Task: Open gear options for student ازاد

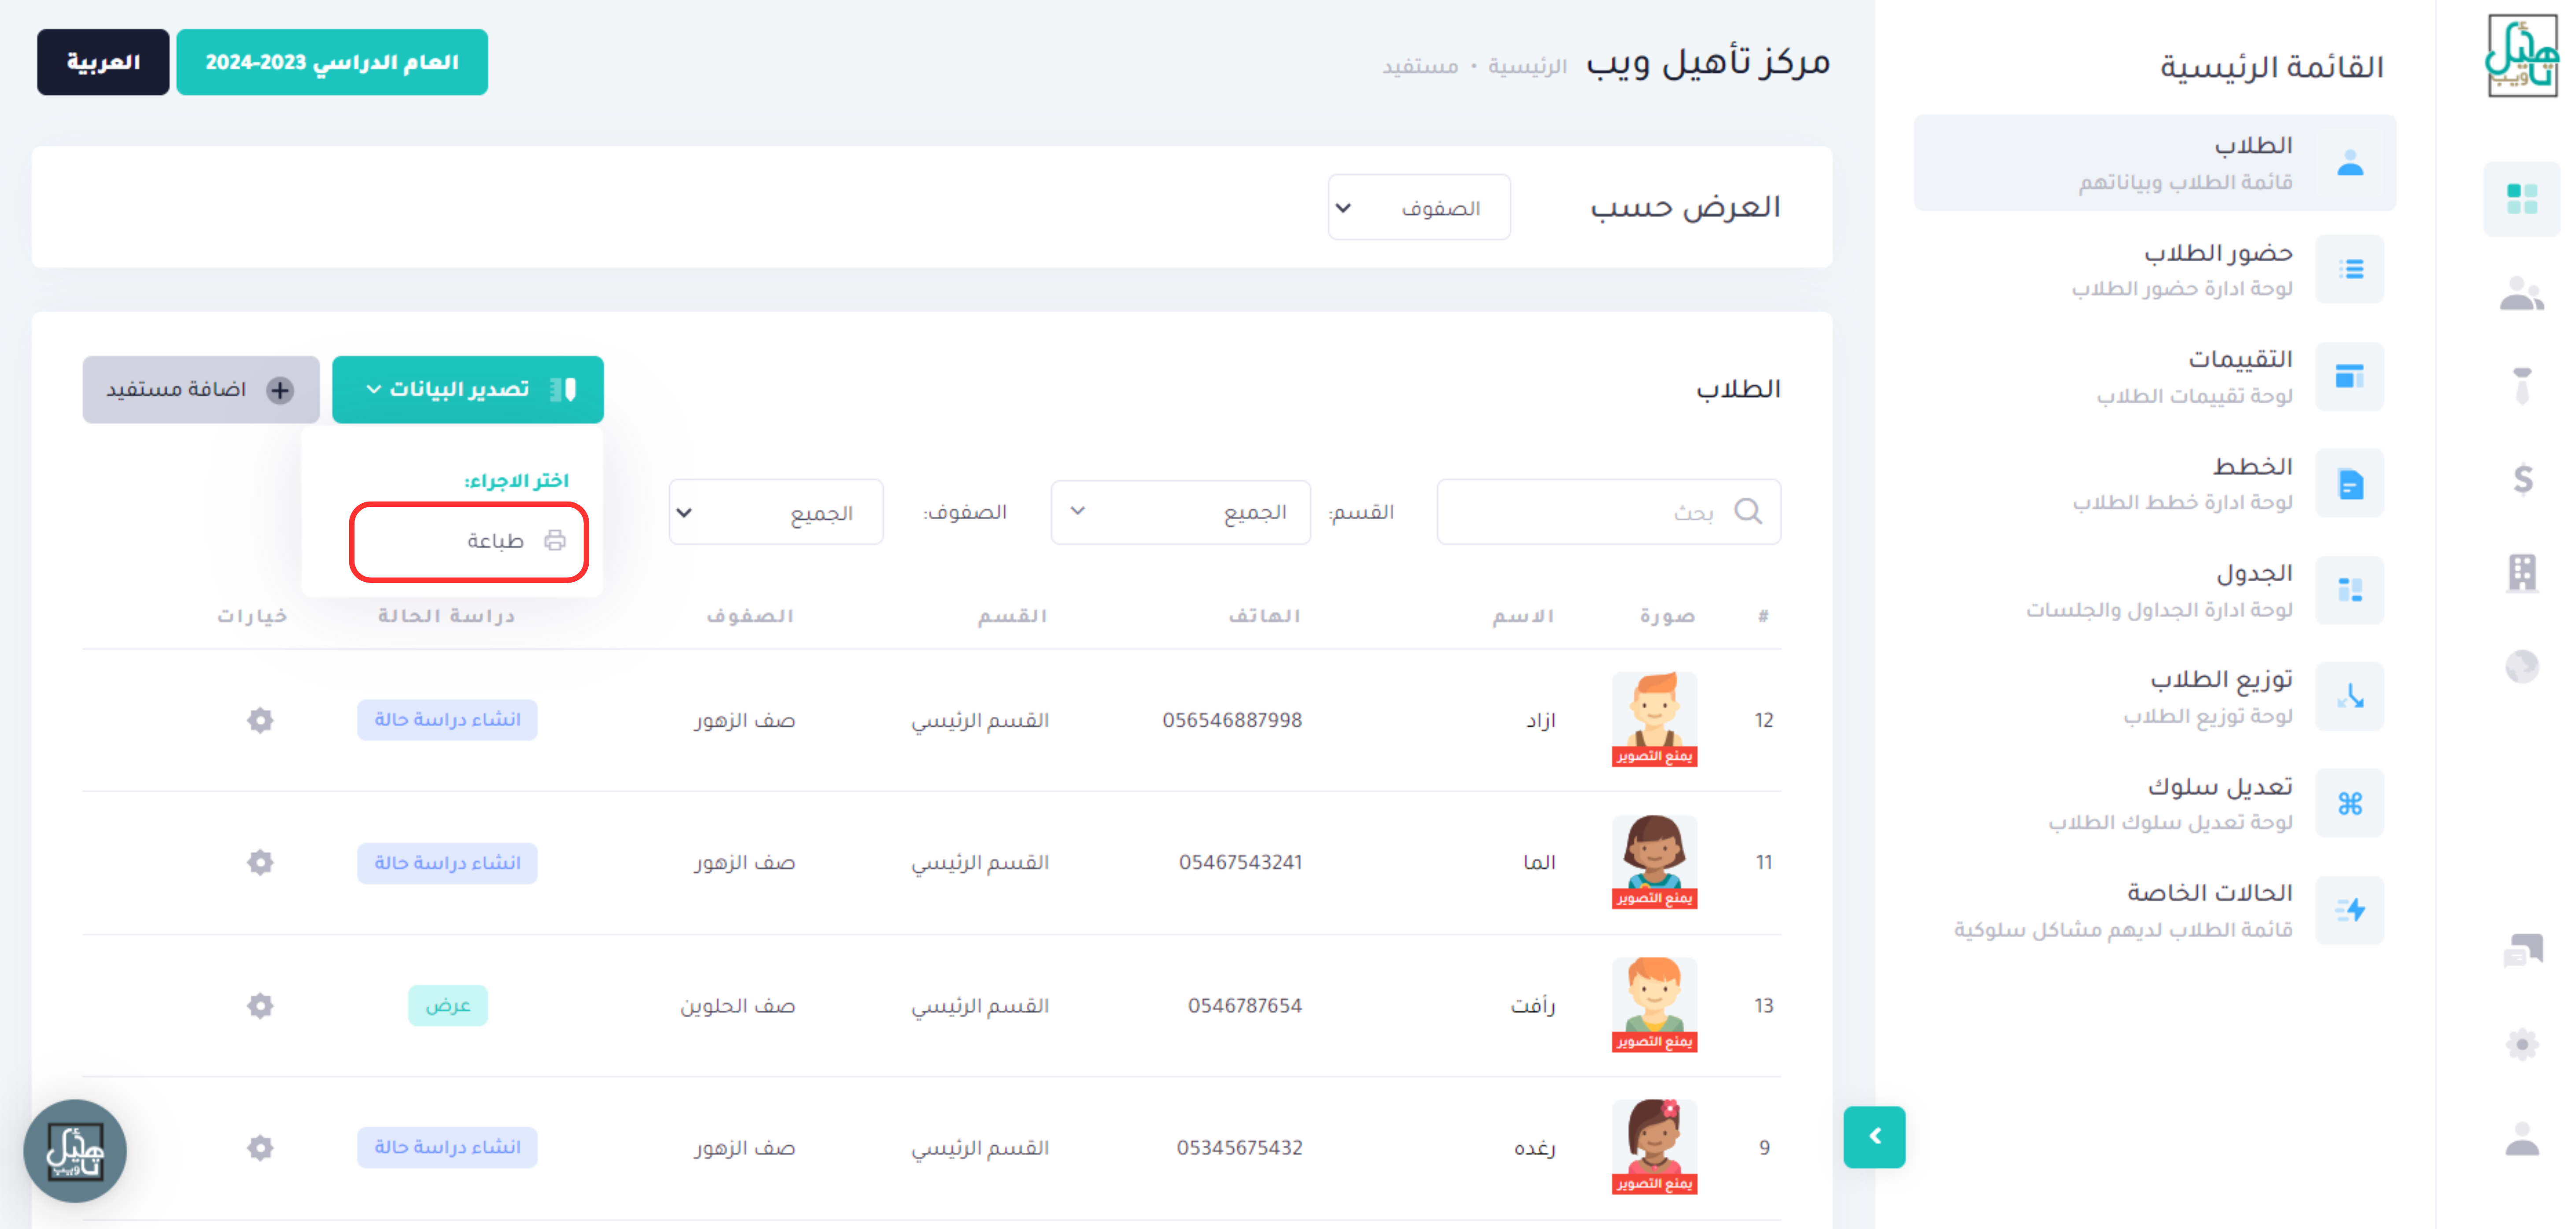Action: [x=260, y=720]
